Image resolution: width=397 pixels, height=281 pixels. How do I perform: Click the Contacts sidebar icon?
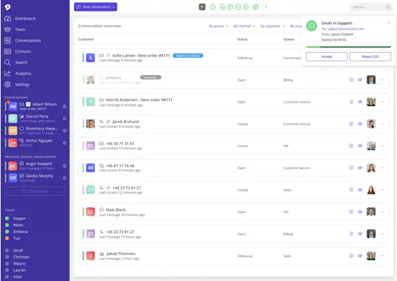point(22,51)
